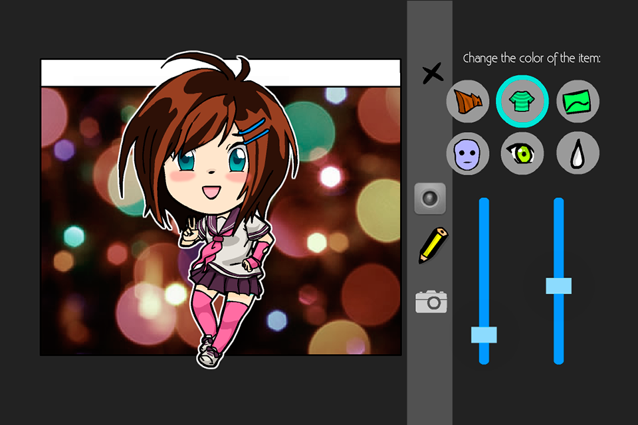Choose the green background item icon

coord(578,101)
